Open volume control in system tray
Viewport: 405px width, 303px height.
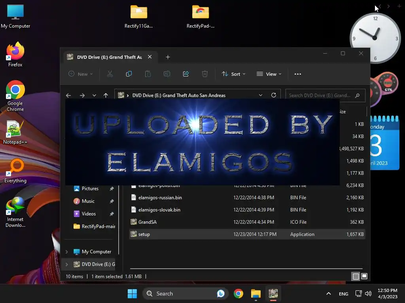[368, 294]
